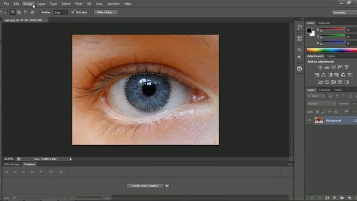Open the Character panel icon

[x=300, y=50]
